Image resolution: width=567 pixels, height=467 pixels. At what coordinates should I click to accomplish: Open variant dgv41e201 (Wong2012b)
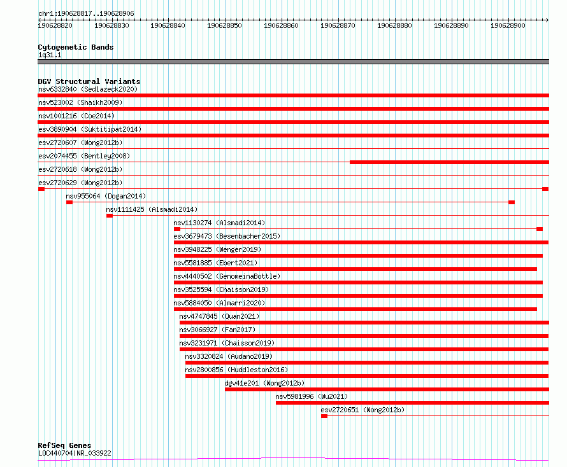pos(264,383)
